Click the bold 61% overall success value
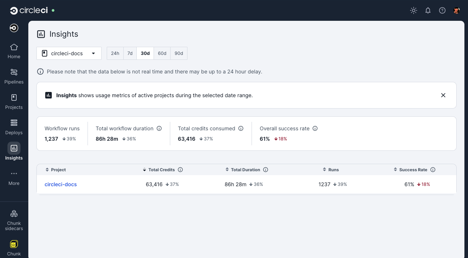The width and height of the screenshot is (468, 258). 265,139
